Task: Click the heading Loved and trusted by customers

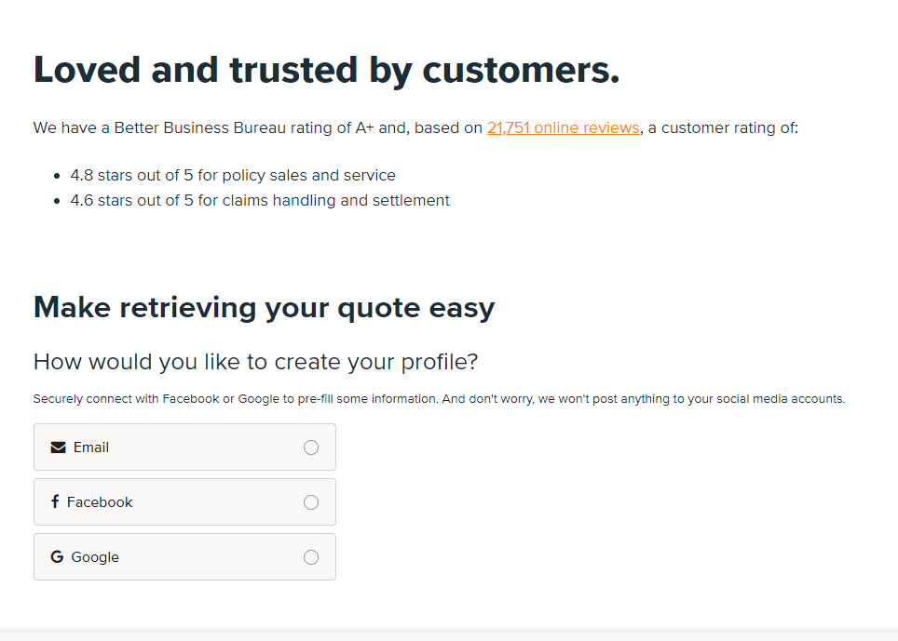Action: [326, 71]
